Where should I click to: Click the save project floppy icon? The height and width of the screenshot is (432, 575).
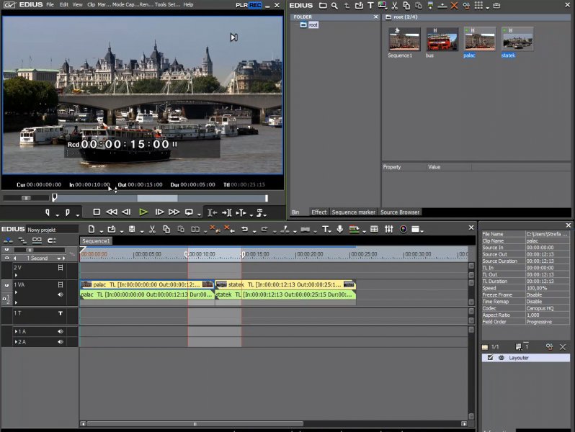[132, 229]
